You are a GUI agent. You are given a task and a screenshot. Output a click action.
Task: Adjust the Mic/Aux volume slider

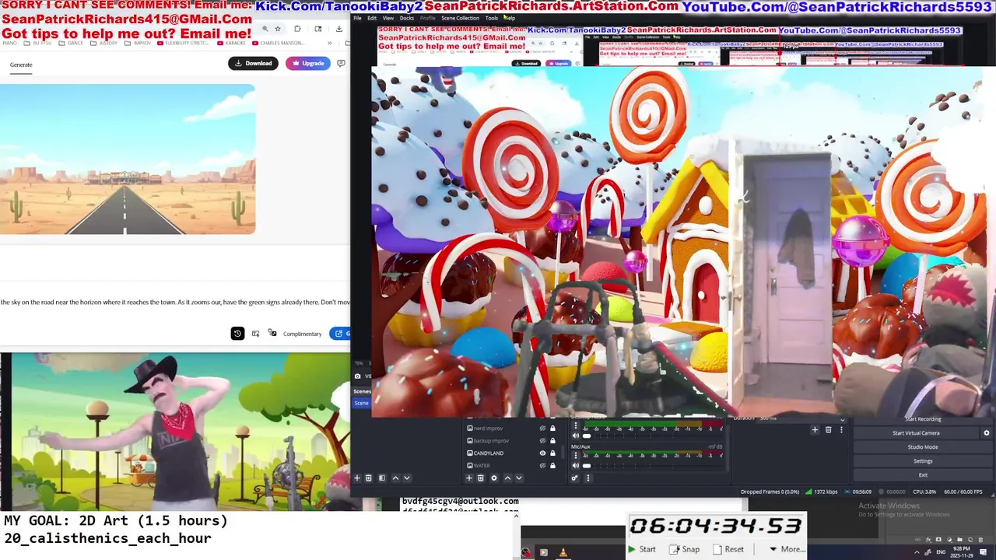click(654, 466)
